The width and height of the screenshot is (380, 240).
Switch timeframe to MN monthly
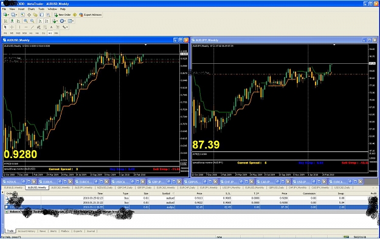[x=56, y=33]
